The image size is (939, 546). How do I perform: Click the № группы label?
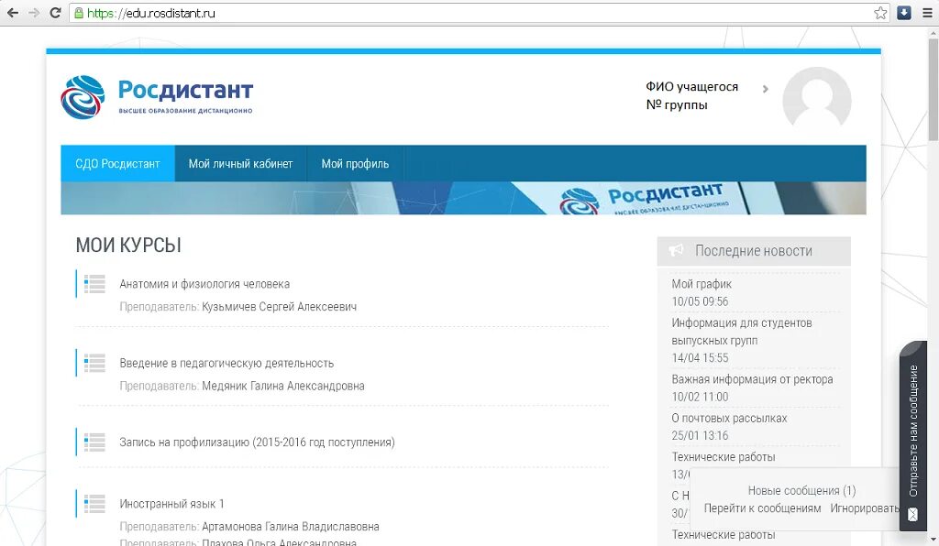click(677, 104)
